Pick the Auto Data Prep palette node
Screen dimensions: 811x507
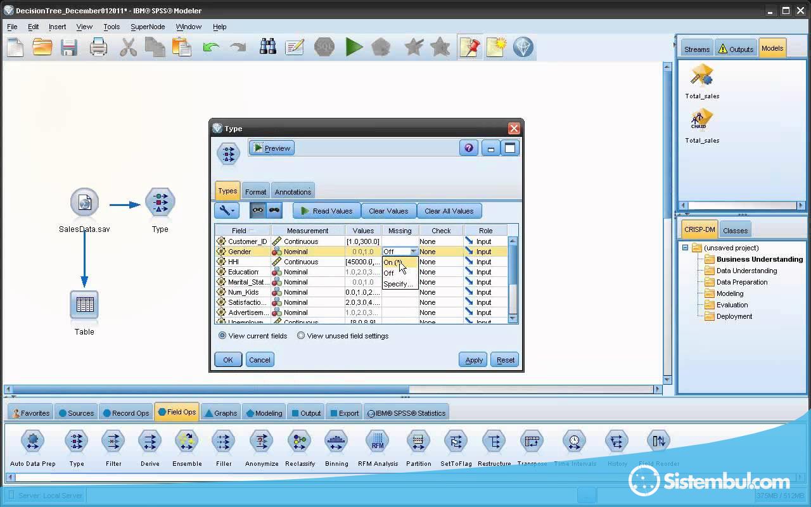click(x=33, y=441)
